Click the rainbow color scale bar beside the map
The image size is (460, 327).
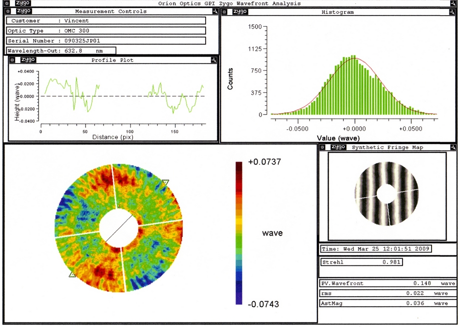(239, 233)
